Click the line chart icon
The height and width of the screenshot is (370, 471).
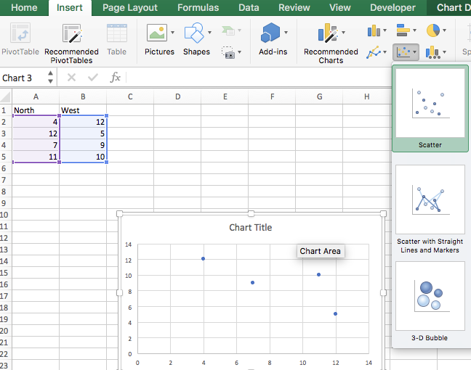click(x=374, y=52)
